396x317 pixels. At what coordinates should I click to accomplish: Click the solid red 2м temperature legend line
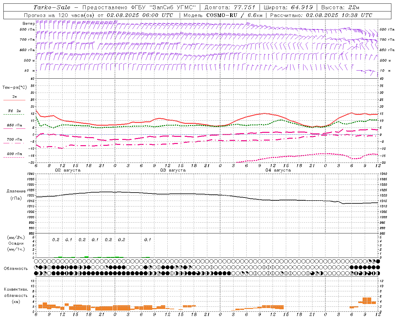click(x=14, y=100)
